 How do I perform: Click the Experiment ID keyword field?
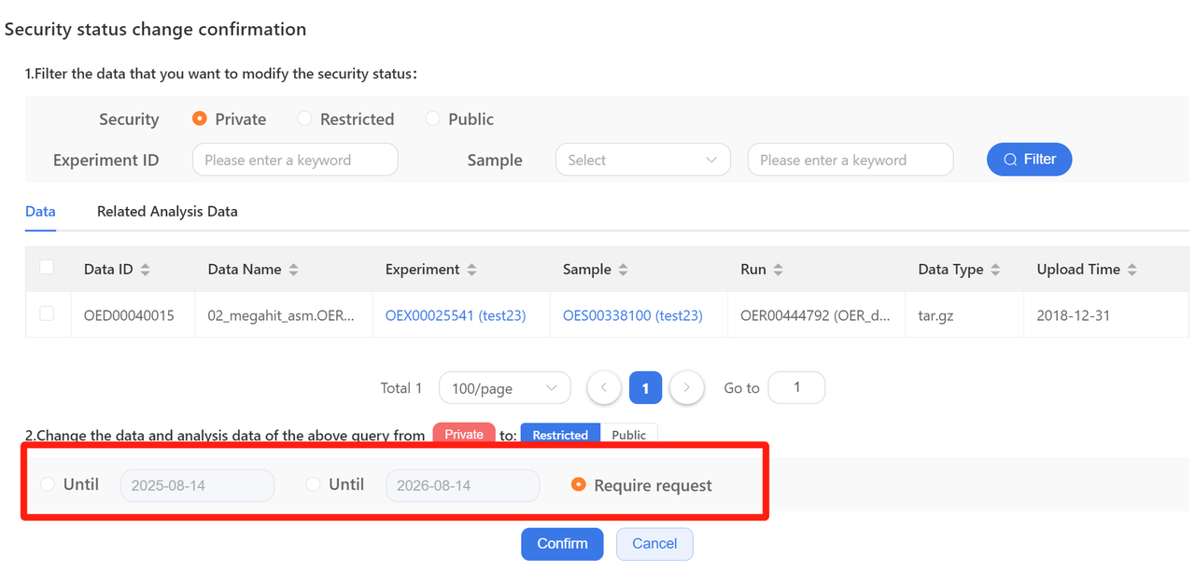(295, 160)
